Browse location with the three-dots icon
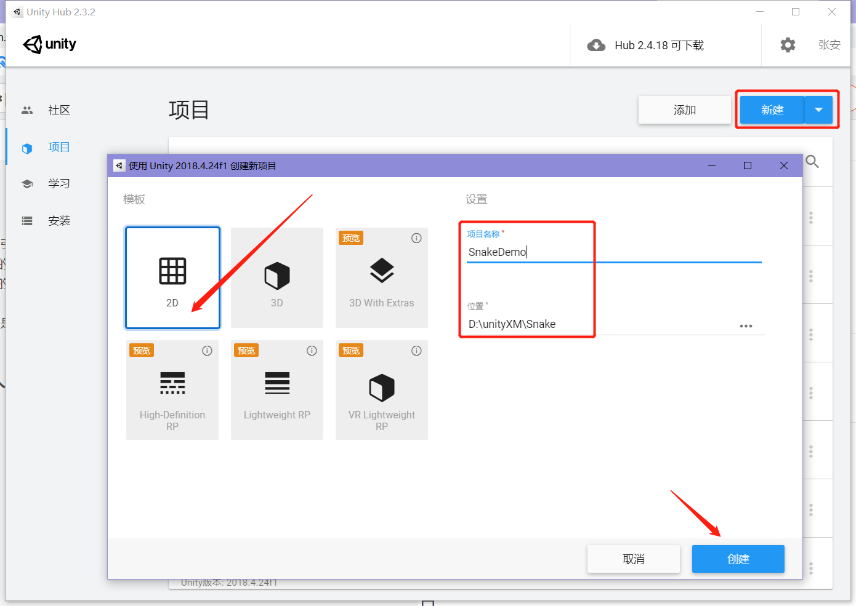Viewport: 856px width, 606px height. click(746, 326)
